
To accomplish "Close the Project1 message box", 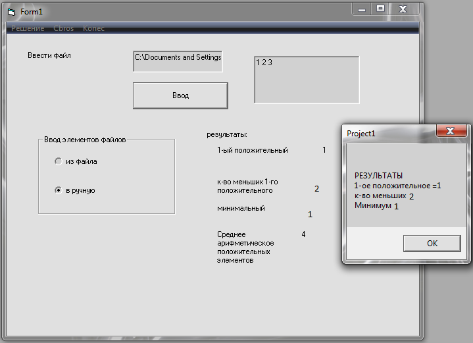I will (451, 131).
